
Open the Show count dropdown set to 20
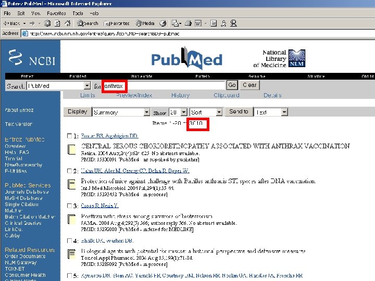[x=178, y=112]
